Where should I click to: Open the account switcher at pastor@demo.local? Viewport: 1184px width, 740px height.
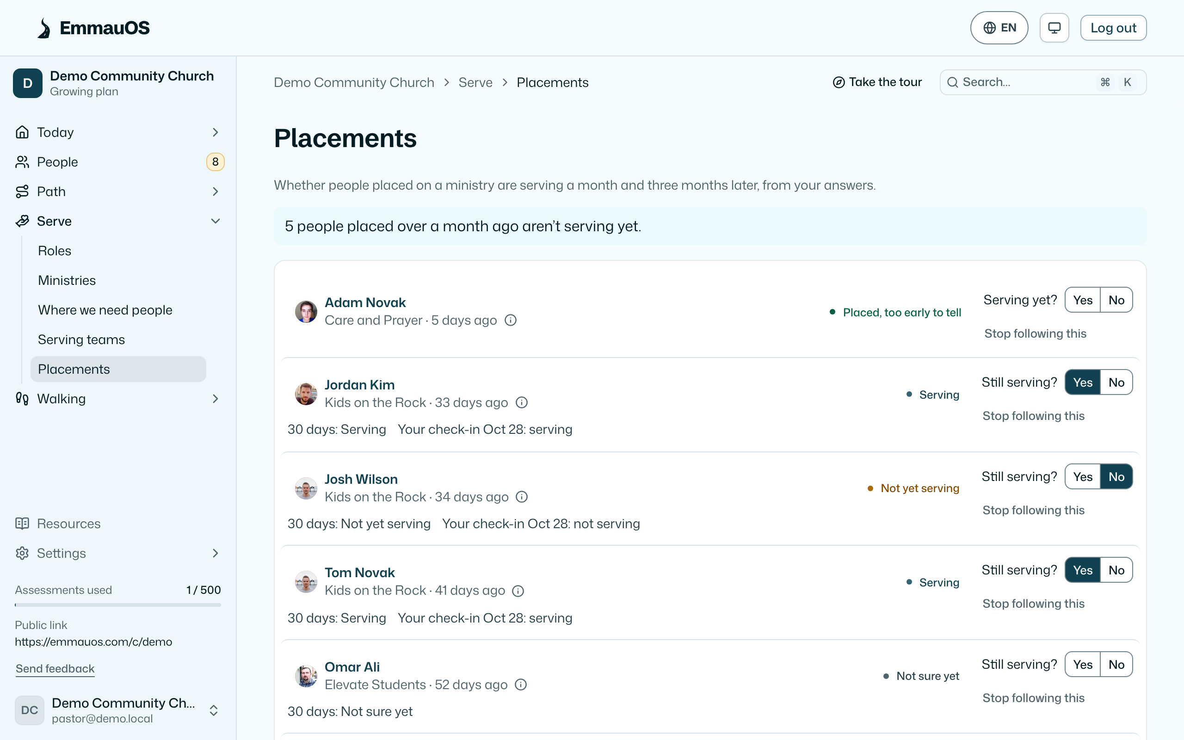pos(117,710)
